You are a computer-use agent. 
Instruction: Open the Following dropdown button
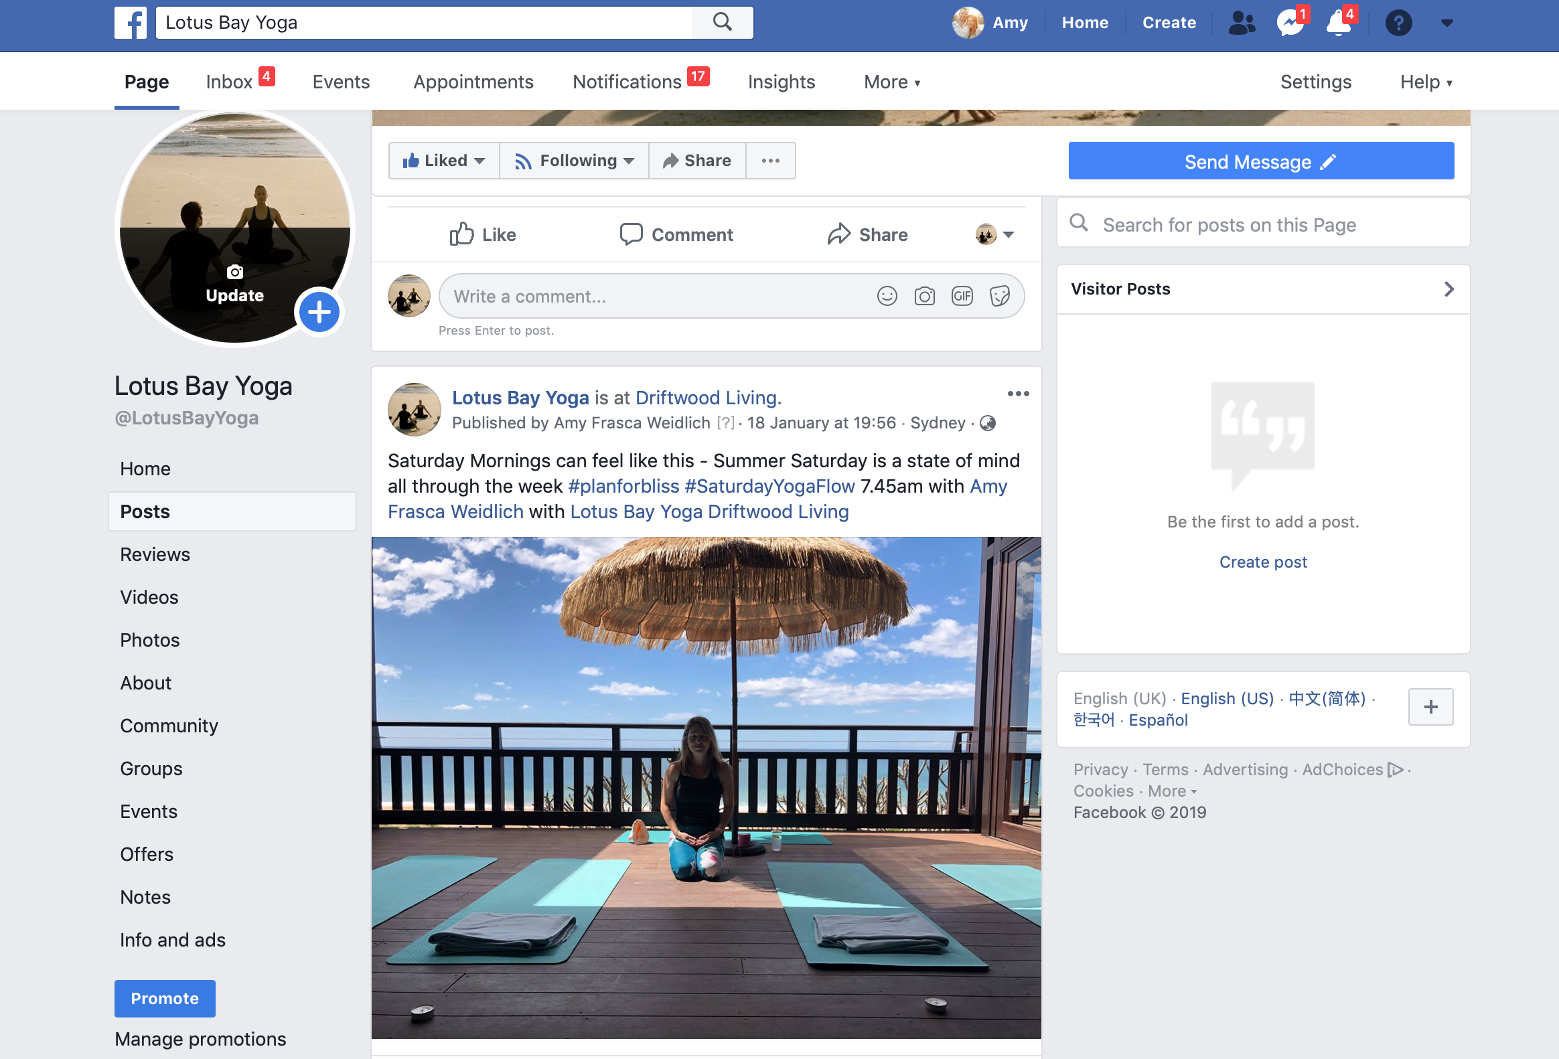click(x=574, y=161)
